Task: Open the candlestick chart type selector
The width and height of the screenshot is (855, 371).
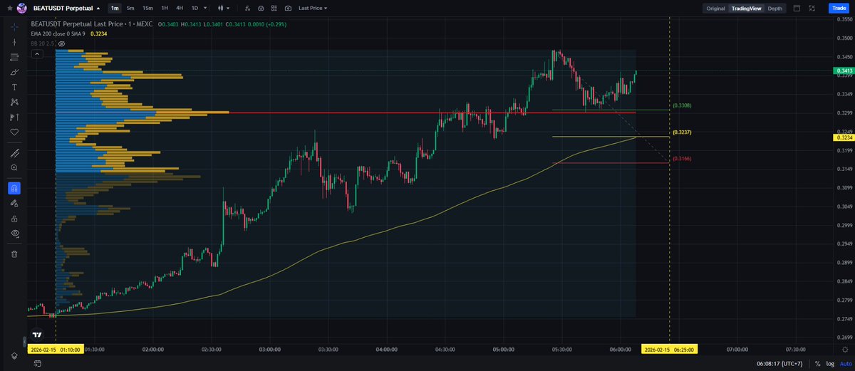Action: (x=224, y=8)
